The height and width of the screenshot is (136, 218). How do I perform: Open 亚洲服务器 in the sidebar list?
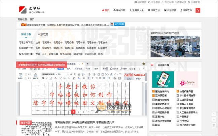[161, 95]
